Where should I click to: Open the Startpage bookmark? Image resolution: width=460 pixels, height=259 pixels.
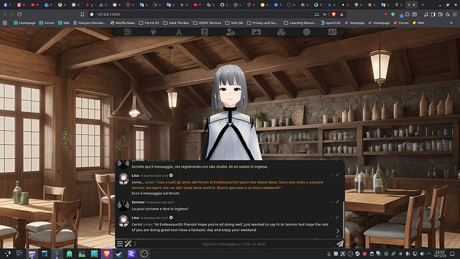tap(355, 23)
